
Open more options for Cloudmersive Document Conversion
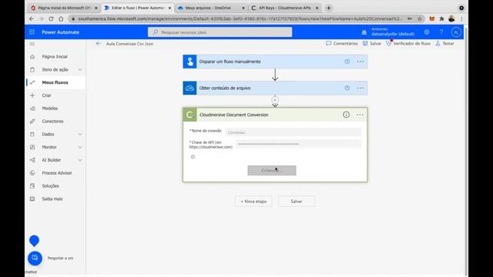click(360, 115)
